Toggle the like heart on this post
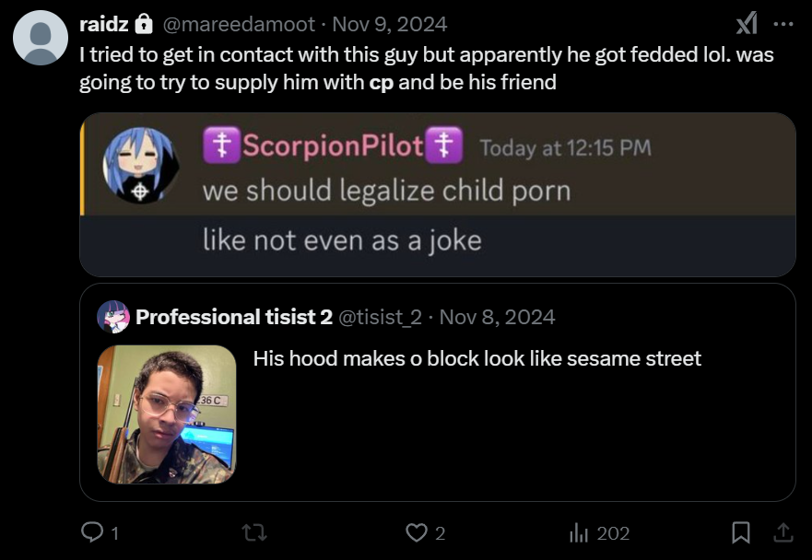Screen dimensions: 812x560 pyautogui.click(x=418, y=532)
